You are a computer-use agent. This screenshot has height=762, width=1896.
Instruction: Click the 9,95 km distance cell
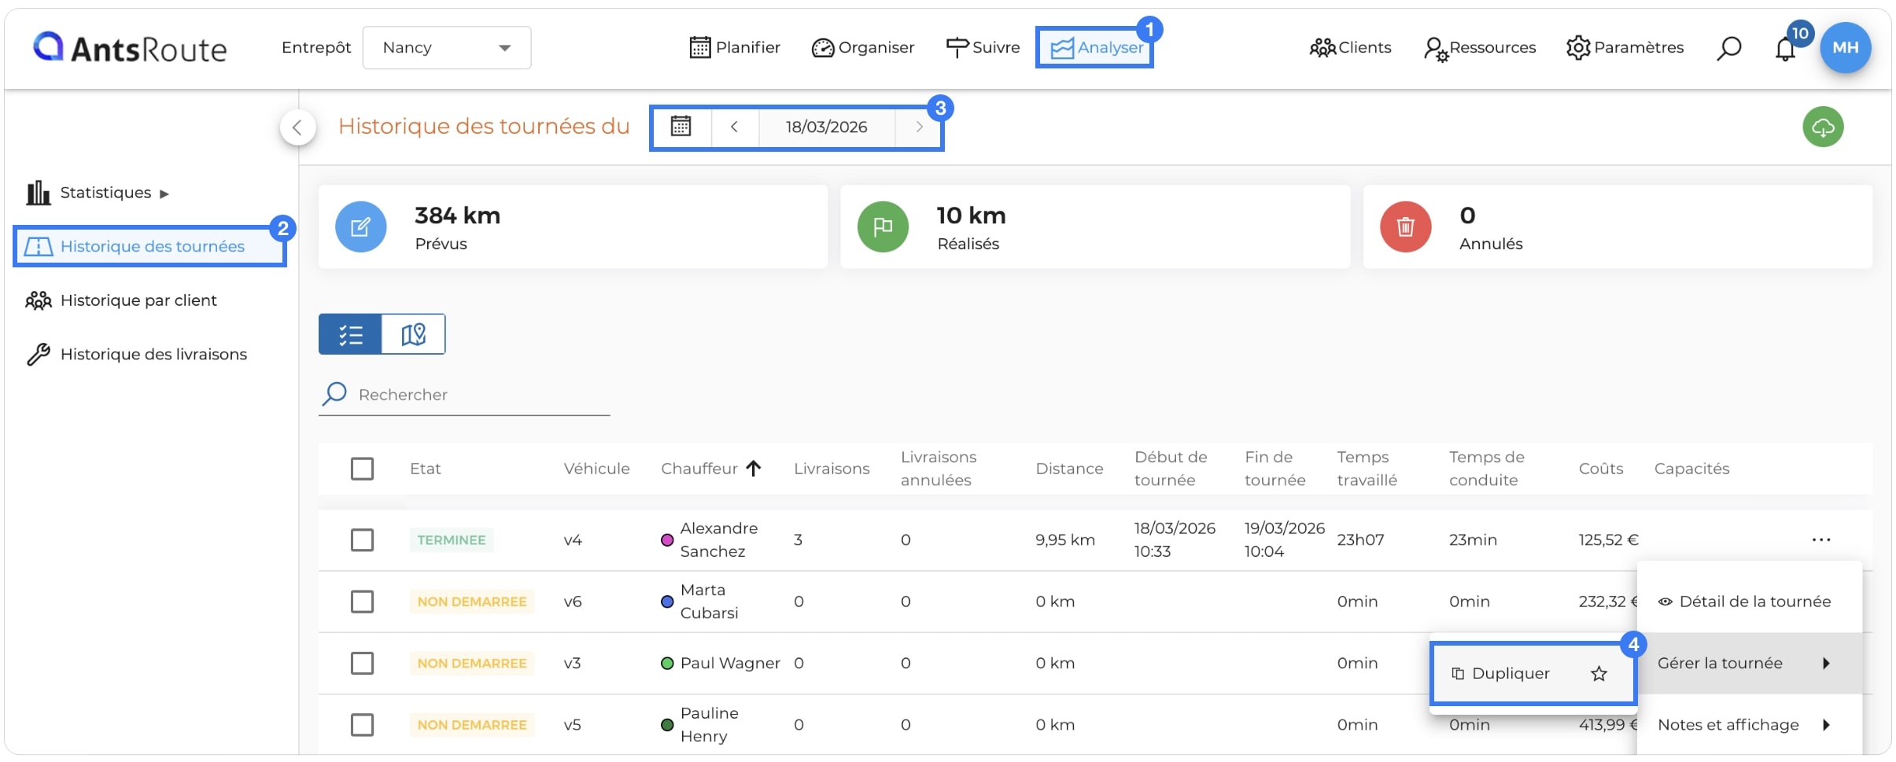pos(1065,540)
